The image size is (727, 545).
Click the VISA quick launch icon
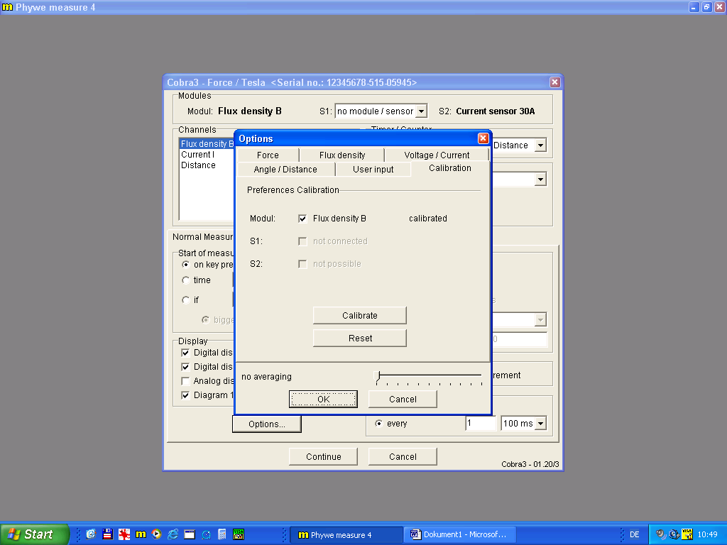pyautogui.click(x=239, y=534)
